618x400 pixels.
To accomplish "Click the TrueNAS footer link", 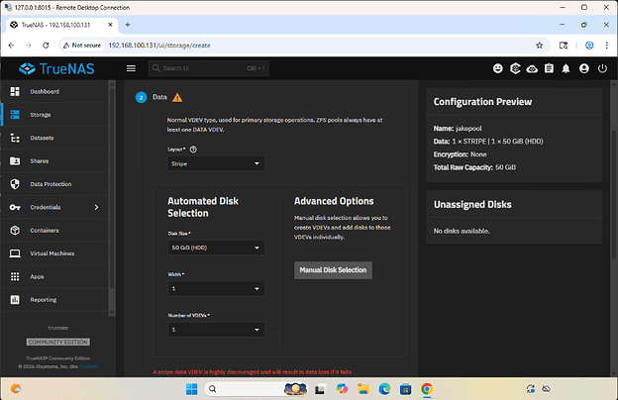I will click(x=89, y=366).
